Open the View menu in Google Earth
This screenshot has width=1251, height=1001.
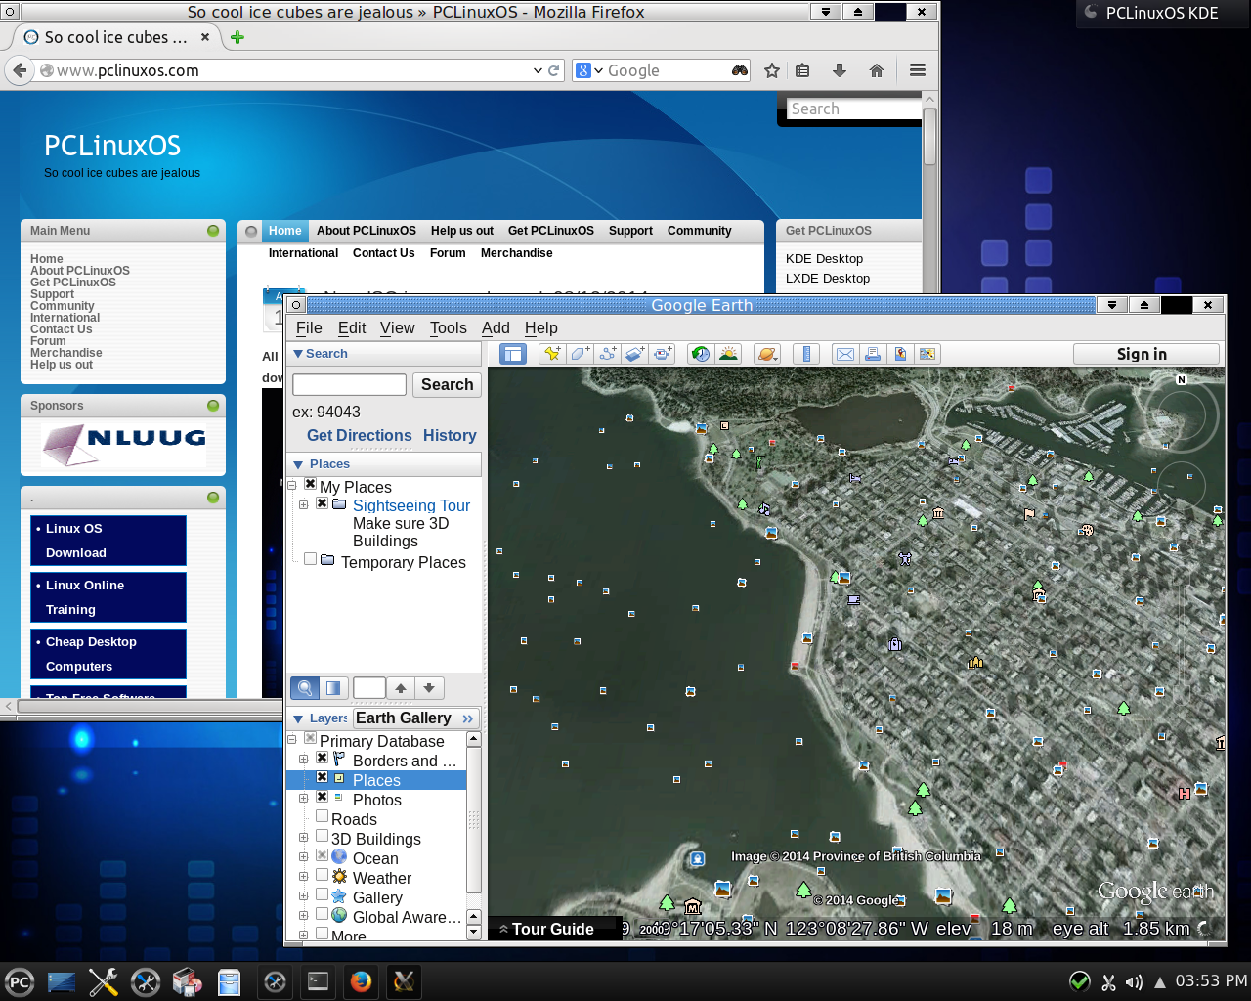398,328
